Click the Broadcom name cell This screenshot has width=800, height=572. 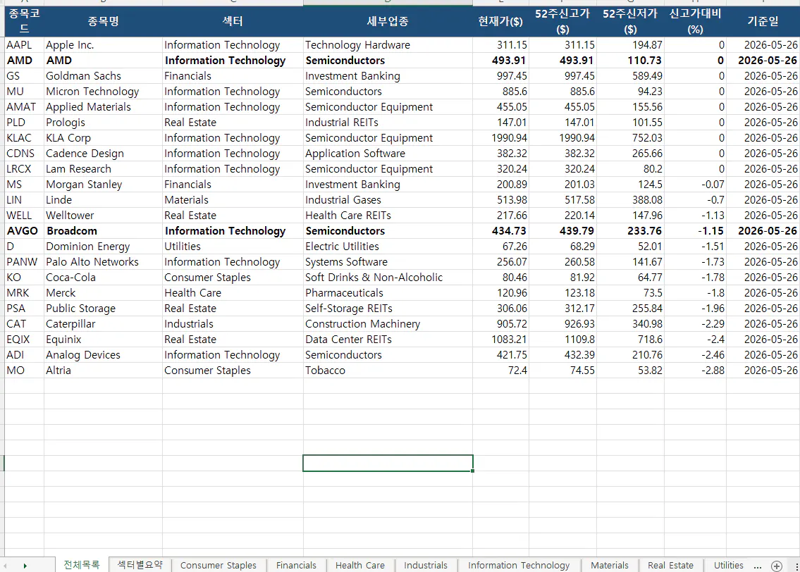click(x=103, y=231)
